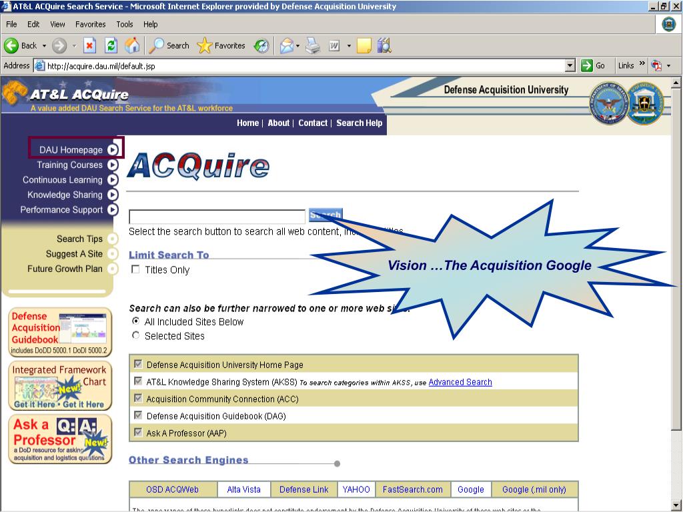Check the Titles Only checkbox

(x=135, y=269)
